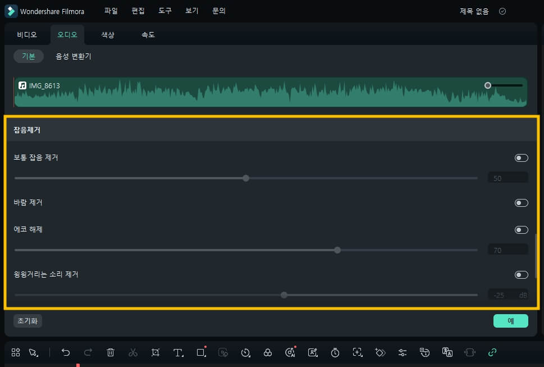Click the value field showing 50
The image size is (544, 367).
click(x=508, y=178)
